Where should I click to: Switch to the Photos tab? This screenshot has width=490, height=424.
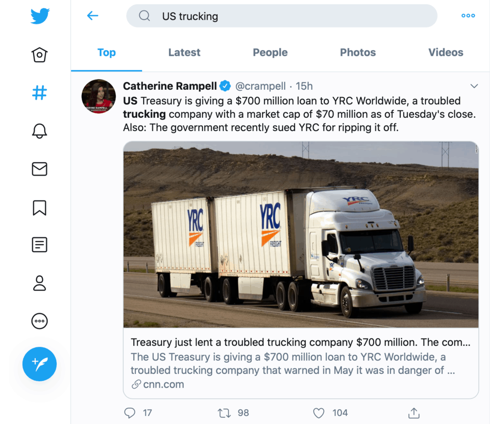point(358,53)
